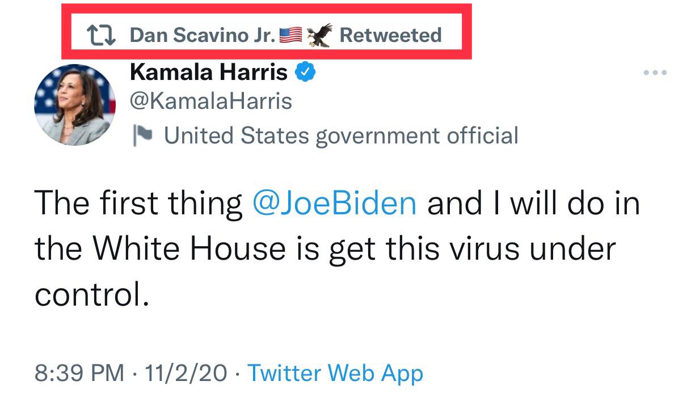Open Dan Scavino Jr. profile name
This screenshot has height=402, width=691.
(203, 35)
